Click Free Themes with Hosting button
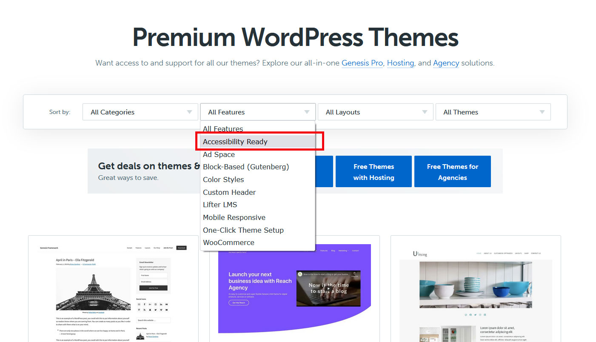Viewport: 596px width, 342px height. point(374,171)
